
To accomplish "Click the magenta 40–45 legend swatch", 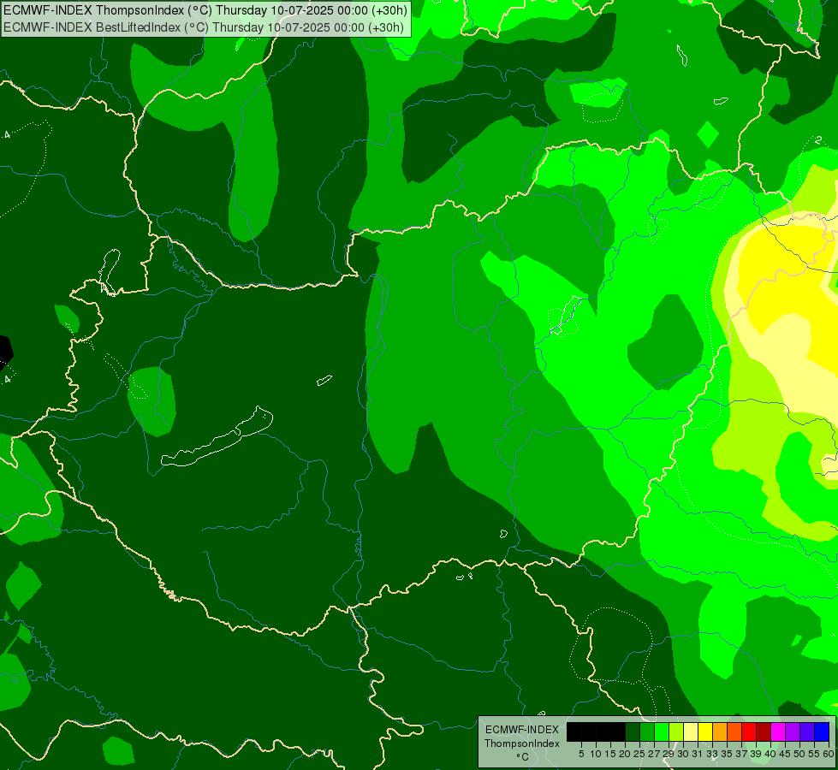I will (x=778, y=731).
